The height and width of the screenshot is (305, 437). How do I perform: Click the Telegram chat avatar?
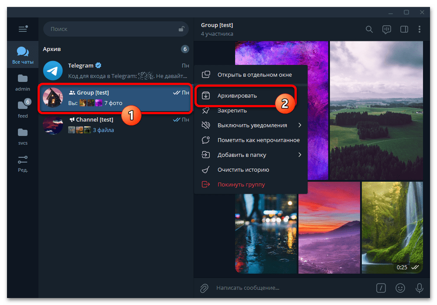[53, 71]
